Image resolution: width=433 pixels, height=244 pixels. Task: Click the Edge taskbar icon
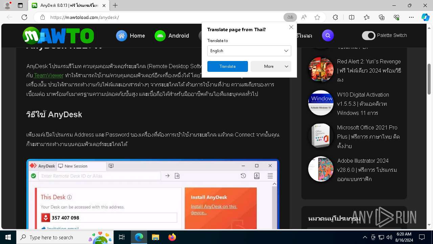139,237
